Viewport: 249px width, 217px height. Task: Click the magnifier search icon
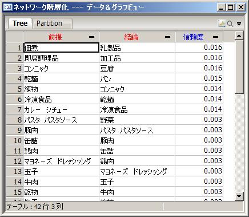click(230, 24)
